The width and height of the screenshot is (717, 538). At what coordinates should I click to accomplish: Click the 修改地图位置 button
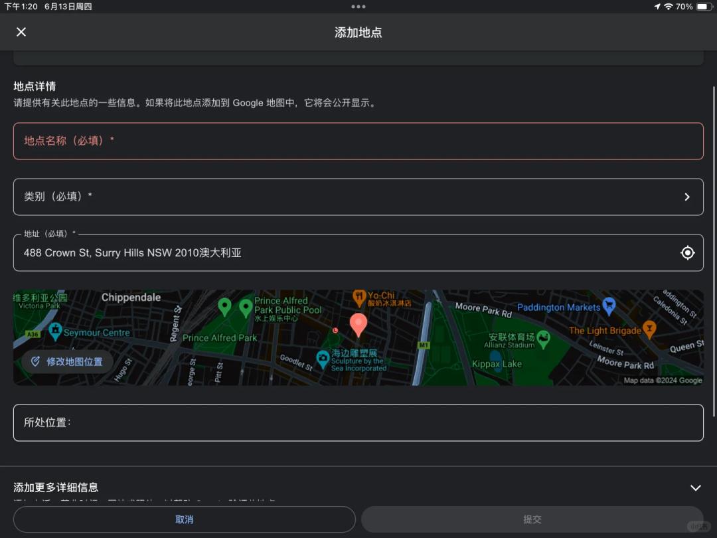coord(66,361)
